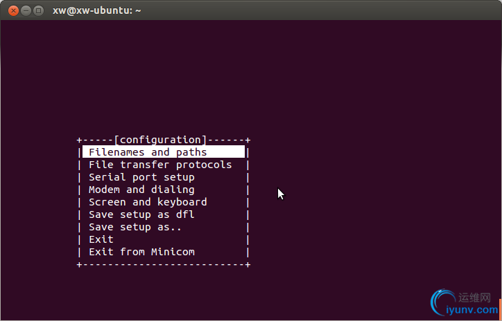Close the terminal with red button
Image resolution: width=502 pixels, height=321 pixels.
click(x=13, y=11)
